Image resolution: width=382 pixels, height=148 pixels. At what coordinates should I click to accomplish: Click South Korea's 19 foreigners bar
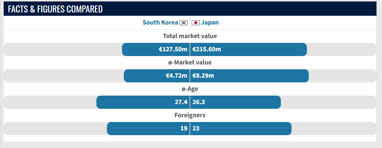pyautogui.click(x=148, y=129)
